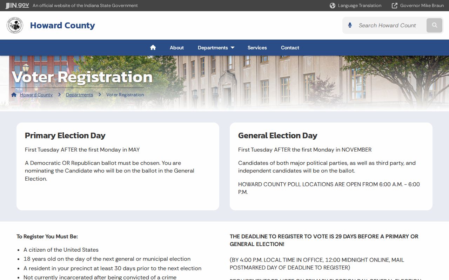Activate voice search microphone icon
The image size is (449, 280).
coord(350,25)
